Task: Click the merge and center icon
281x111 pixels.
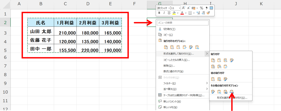Action: point(211,8)
